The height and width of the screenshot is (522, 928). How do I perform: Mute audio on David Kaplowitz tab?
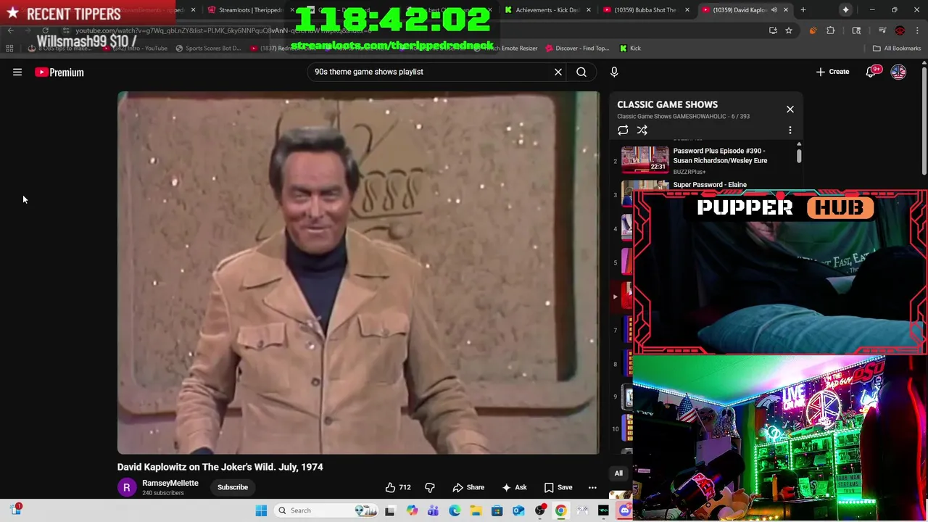pos(774,10)
